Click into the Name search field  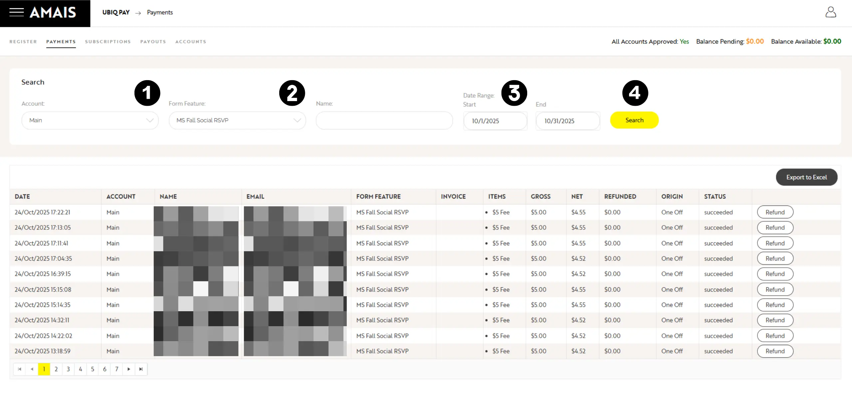pos(384,120)
